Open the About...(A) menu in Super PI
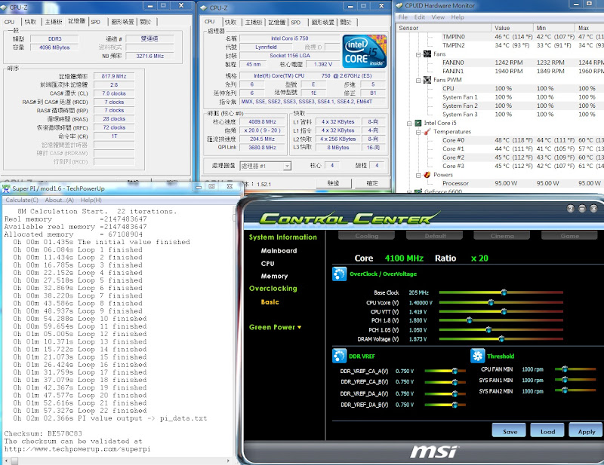The width and height of the screenshot is (604, 465). pyautogui.click(x=60, y=200)
